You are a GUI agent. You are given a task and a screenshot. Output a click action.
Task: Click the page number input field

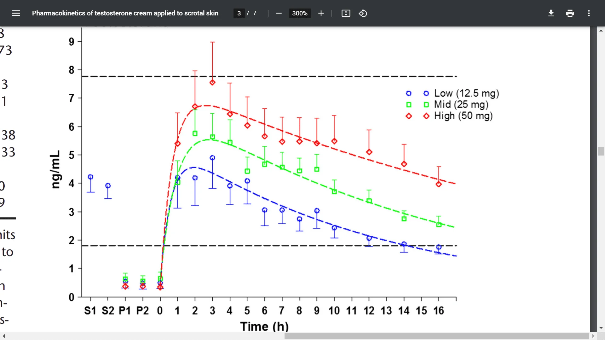click(239, 13)
